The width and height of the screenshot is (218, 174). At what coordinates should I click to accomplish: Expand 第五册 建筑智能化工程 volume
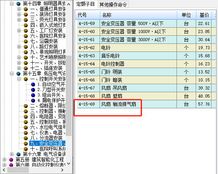[x=5, y=160]
